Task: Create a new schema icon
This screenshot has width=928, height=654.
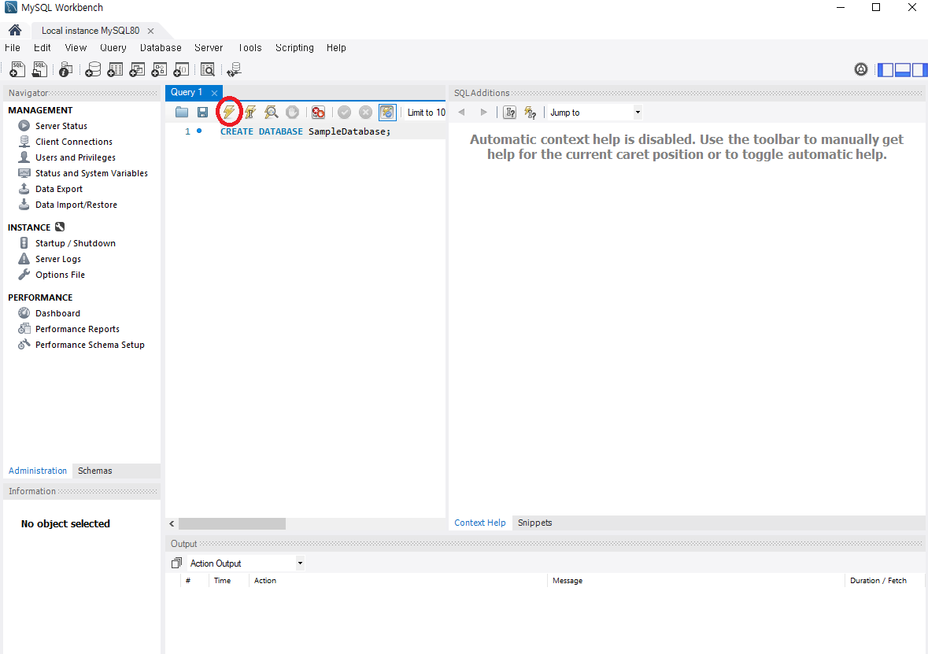Action: [93, 69]
